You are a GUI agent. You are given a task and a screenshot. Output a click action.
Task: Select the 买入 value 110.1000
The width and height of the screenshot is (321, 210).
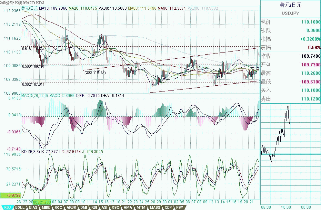pyautogui.click(x=311, y=90)
